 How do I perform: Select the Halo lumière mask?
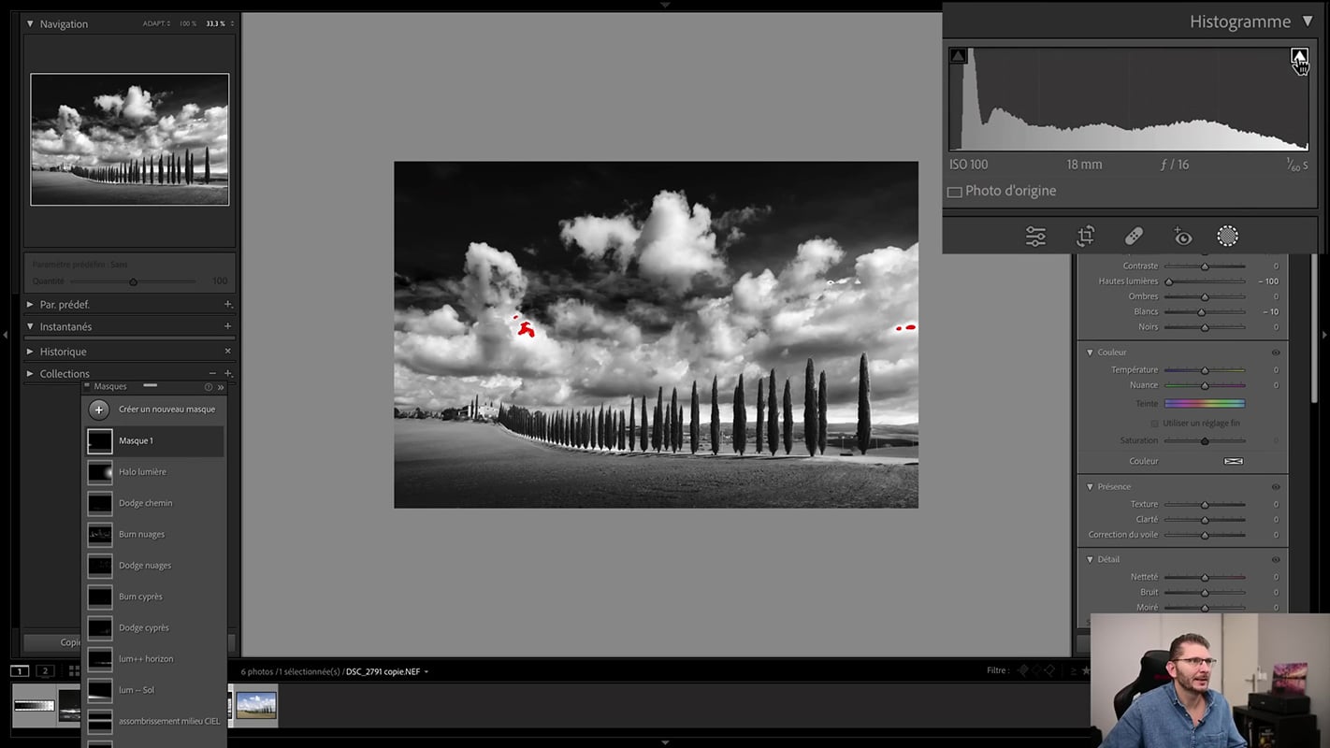pyautogui.click(x=154, y=472)
